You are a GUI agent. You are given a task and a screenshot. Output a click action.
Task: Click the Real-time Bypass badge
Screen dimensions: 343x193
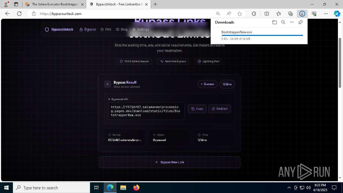click(173, 61)
